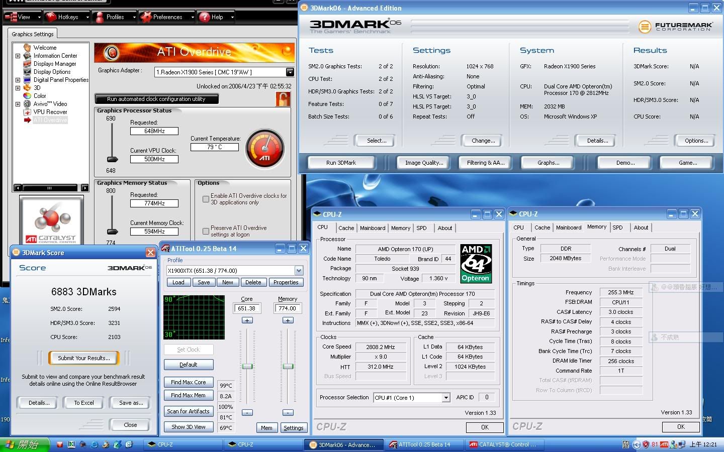Open SPD tab in CPU-Z memory window
The width and height of the screenshot is (724, 452).
pos(617,228)
